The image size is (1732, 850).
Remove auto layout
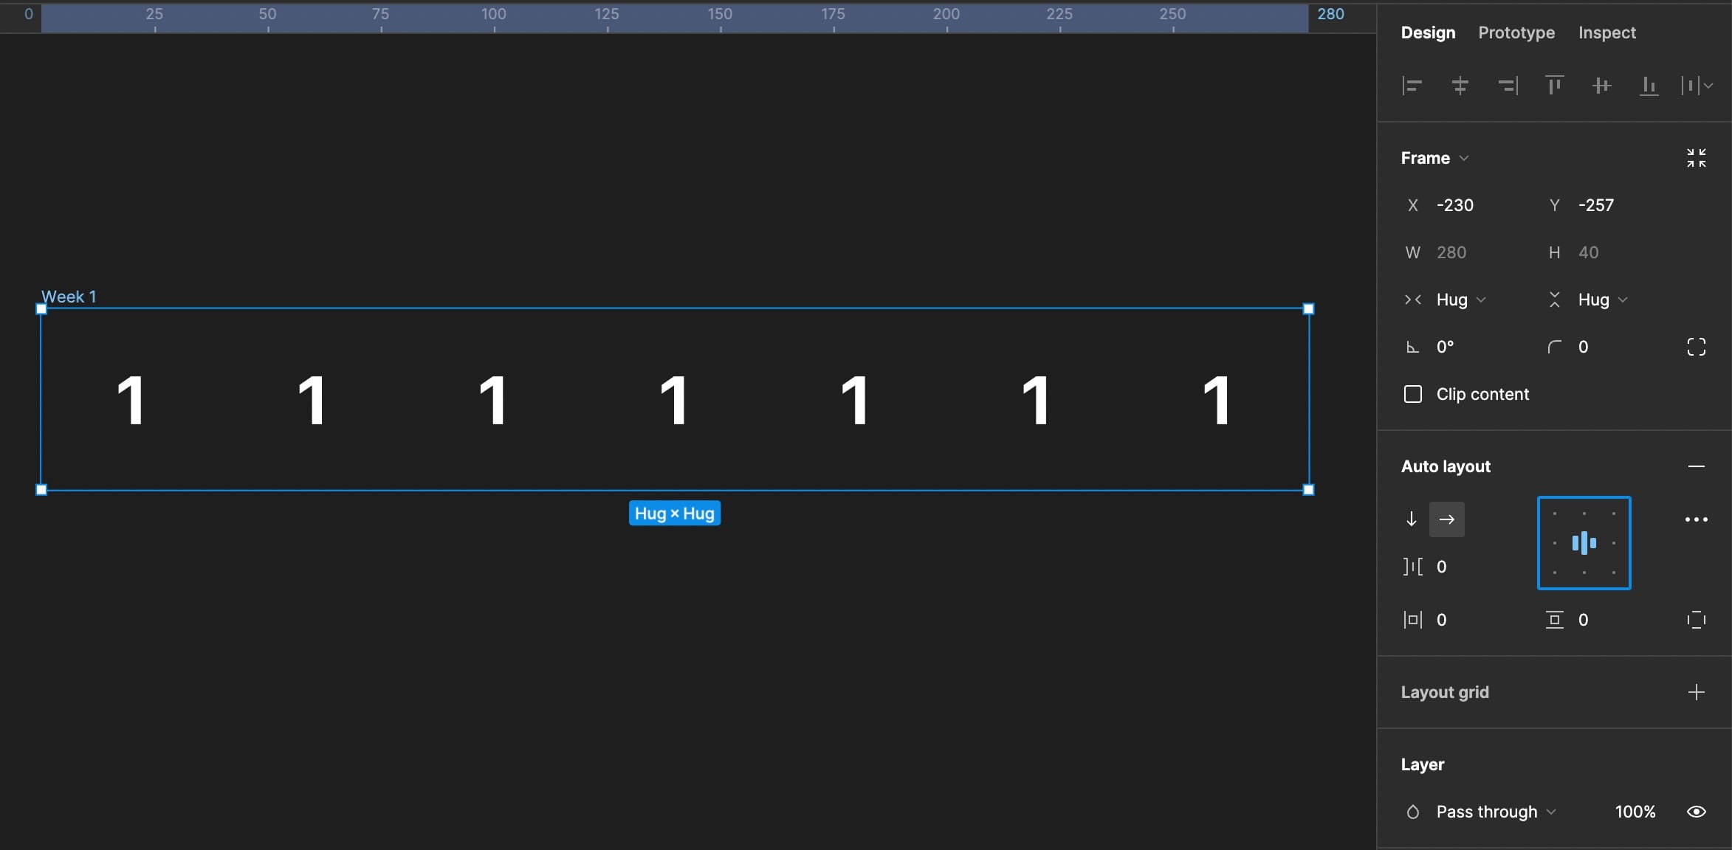(1698, 466)
